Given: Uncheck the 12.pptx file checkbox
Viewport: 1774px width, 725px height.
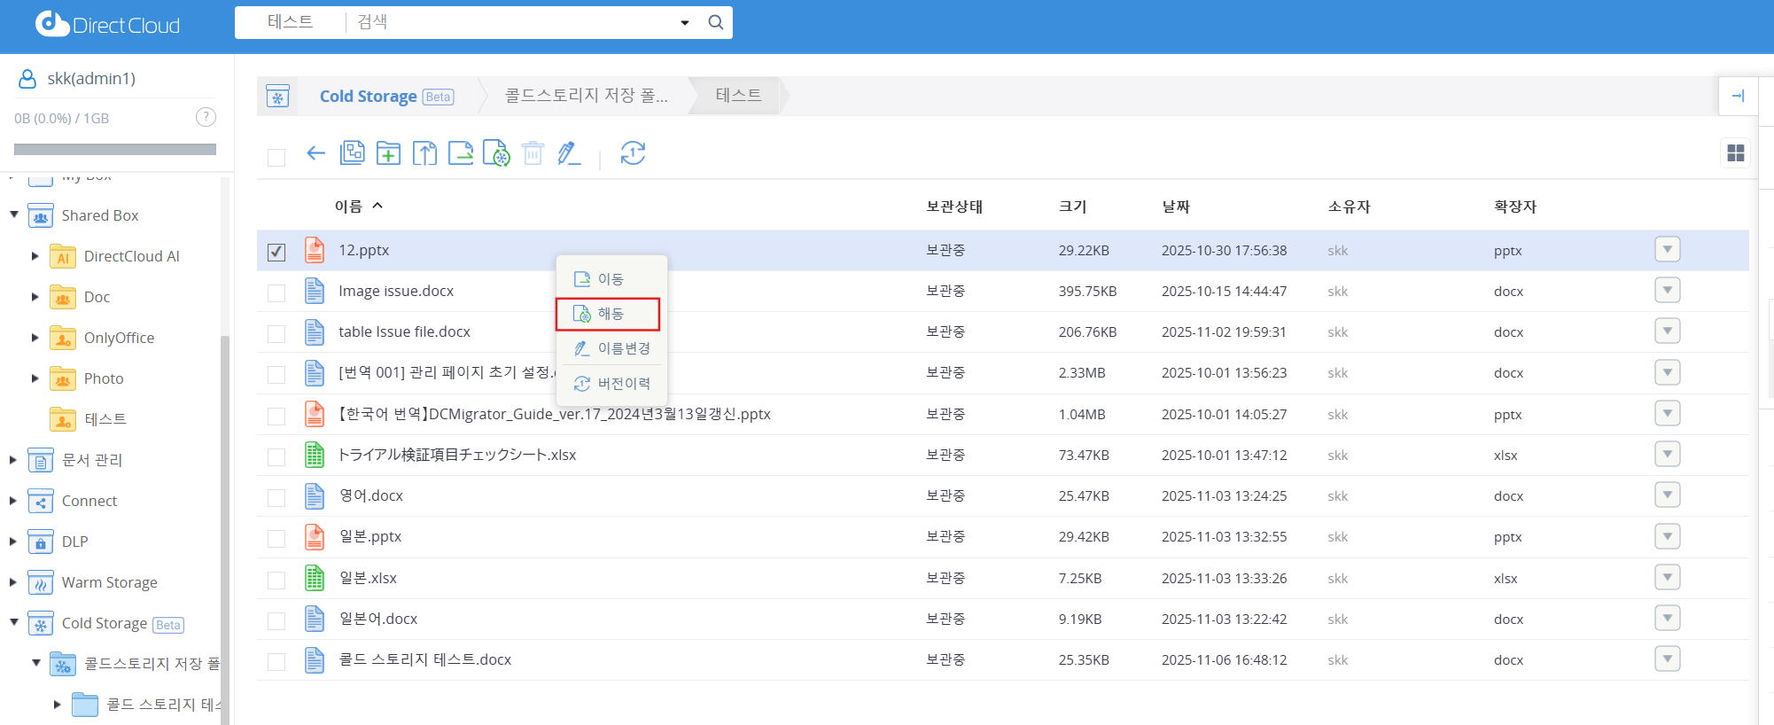Looking at the screenshot, I should [x=276, y=252].
